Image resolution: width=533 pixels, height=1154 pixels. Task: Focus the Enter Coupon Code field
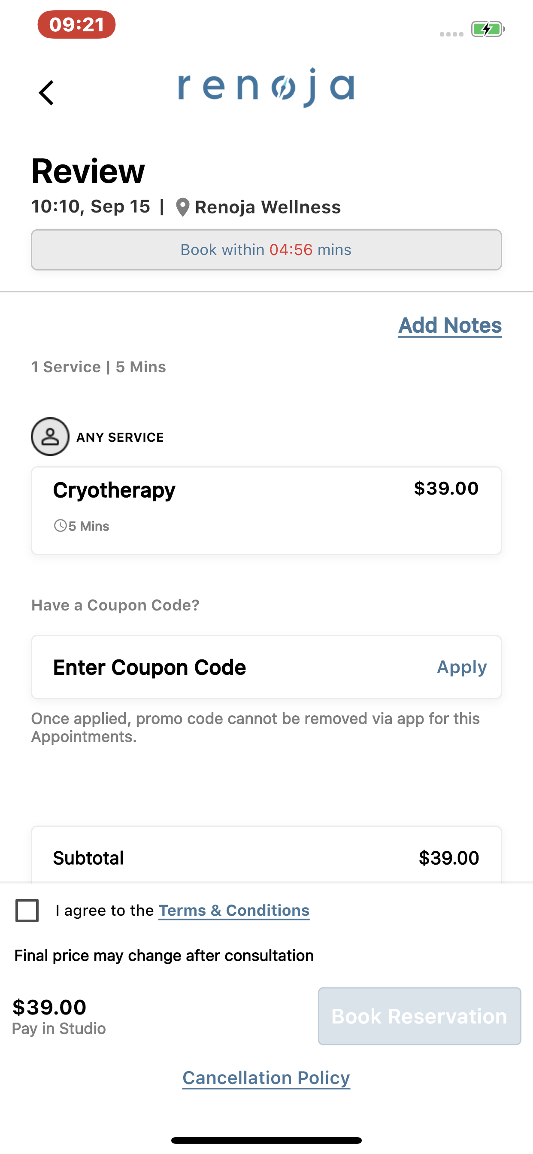(233, 667)
